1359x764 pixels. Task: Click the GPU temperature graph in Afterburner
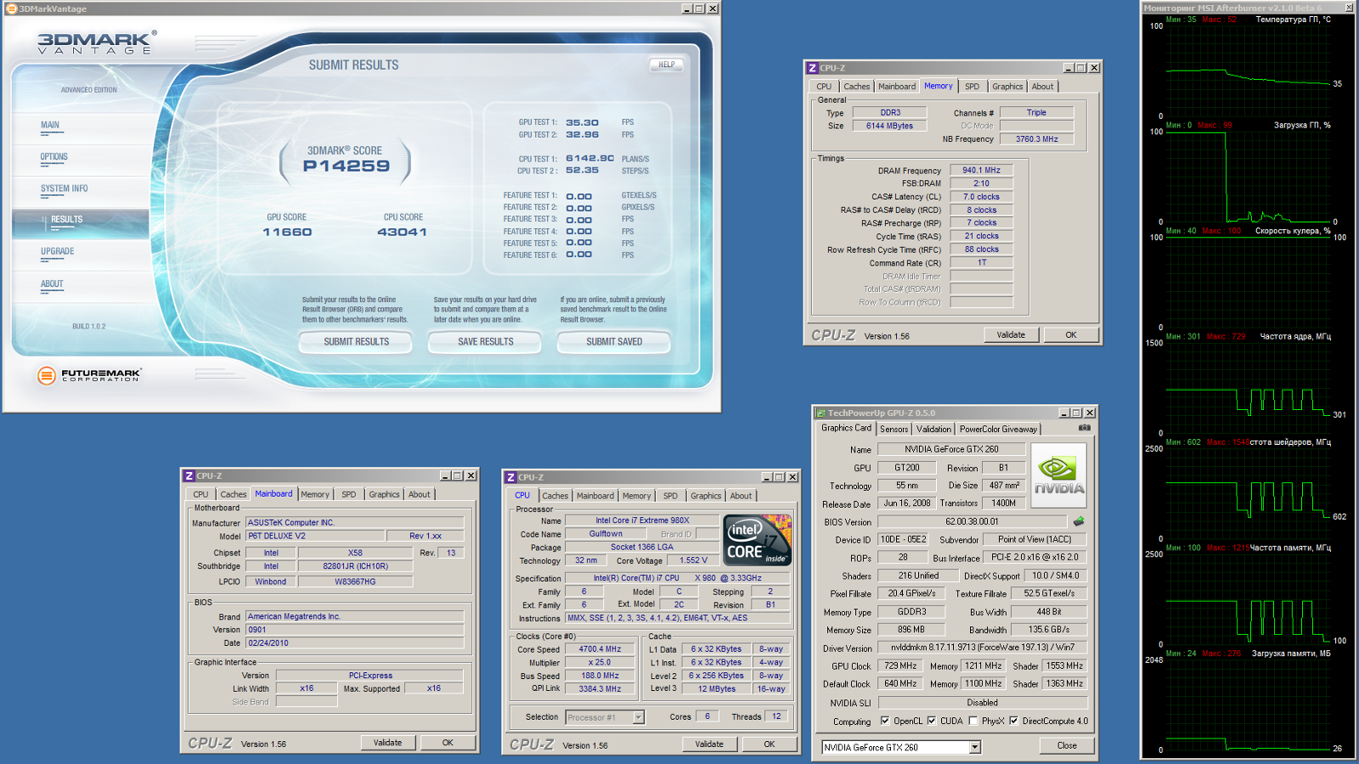[x=1248, y=71]
